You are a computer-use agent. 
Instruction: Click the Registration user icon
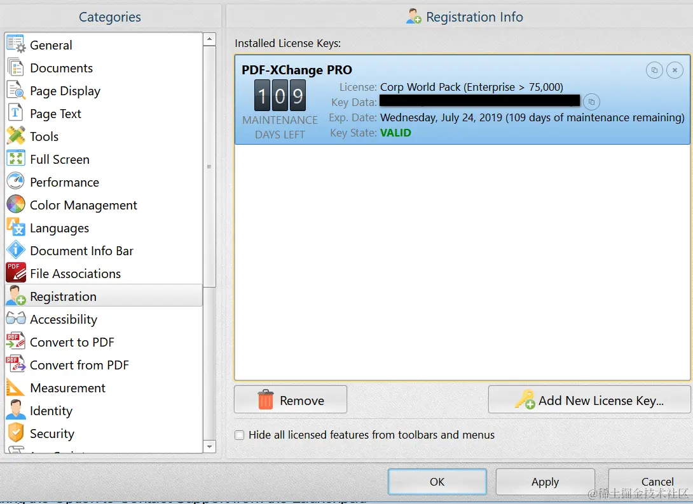pyautogui.click(x=16, y=296)
